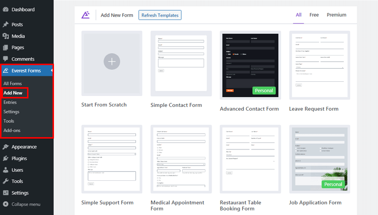Select the Job Application Form thumbnail
Screen dimensions: 378x215
coord(320,159)
